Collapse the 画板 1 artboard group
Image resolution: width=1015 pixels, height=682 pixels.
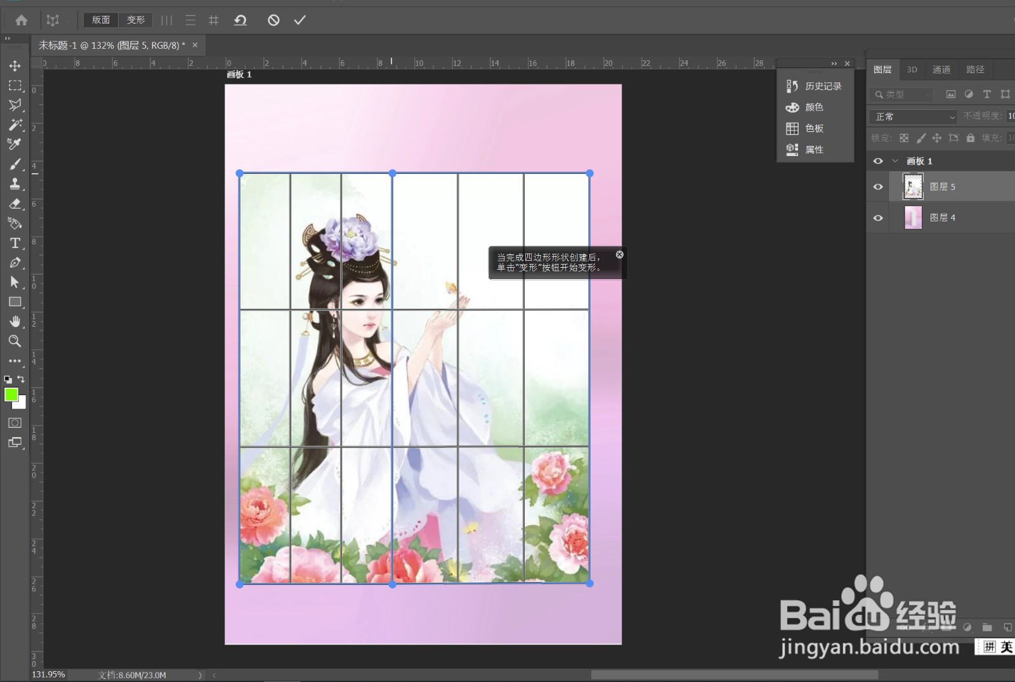(895, 161)
